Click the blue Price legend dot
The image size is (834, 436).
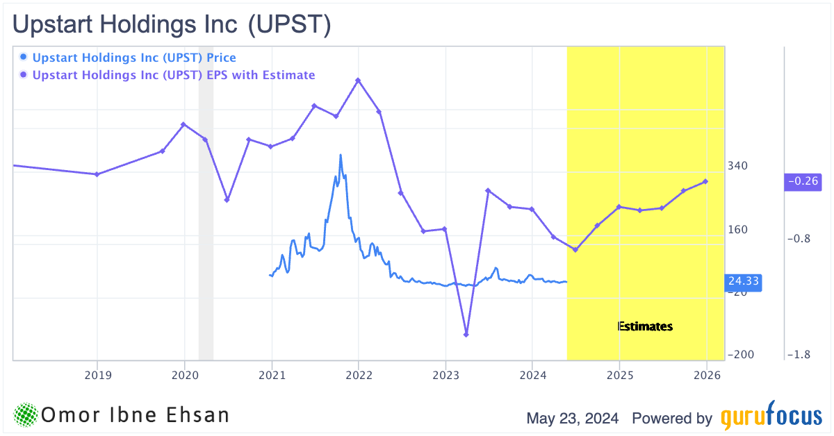[x=24, y=57]
